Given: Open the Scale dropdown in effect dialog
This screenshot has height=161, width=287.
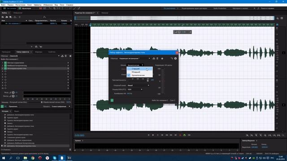Looking at the screenshot, I should 135,65.
